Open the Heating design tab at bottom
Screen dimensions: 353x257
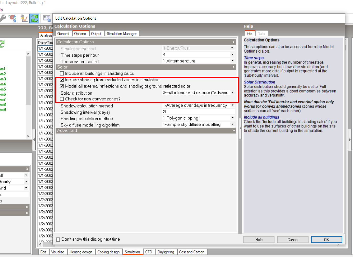pyautogui.click(x=81, y=252)
